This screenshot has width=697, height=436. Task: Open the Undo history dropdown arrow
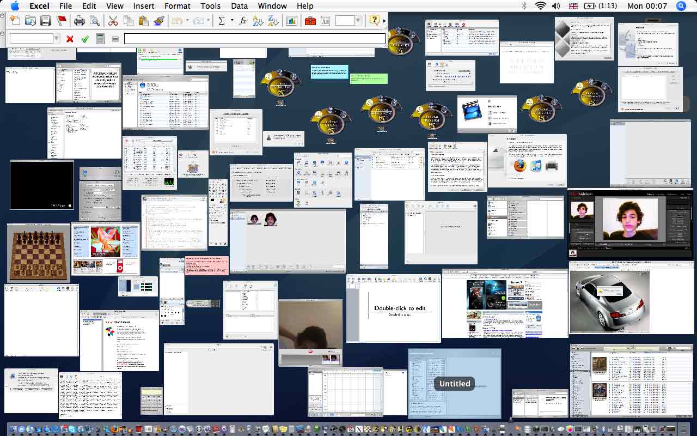pyautogui.click(x=187, y=21)
